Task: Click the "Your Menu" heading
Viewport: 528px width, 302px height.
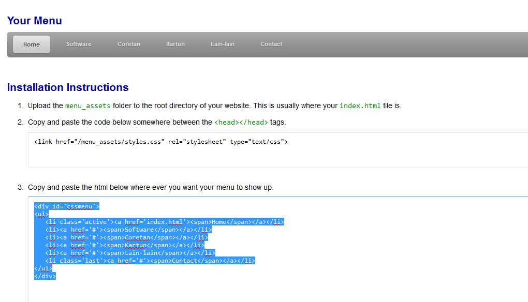Action: point(35,21)
